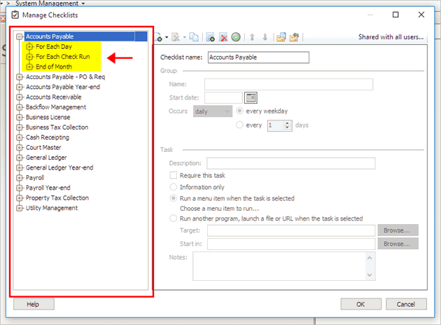Select Utility Management in the tree

pyautogui.click(x=51, y=208)
